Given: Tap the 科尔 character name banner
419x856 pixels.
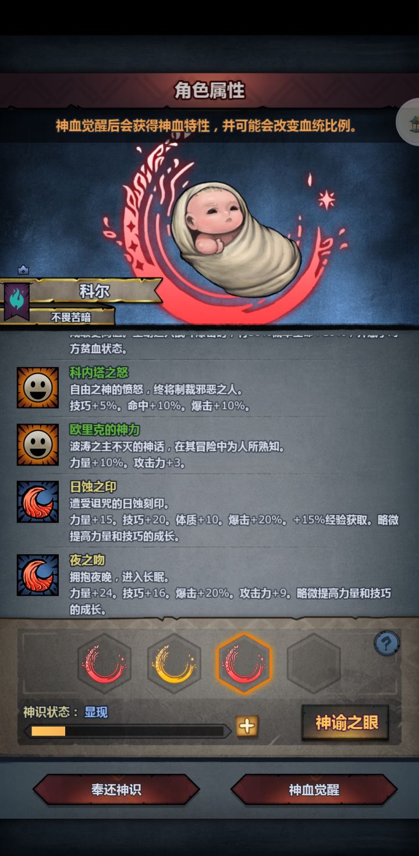Looking at the screenshot, I should click(x=95, y=291).
